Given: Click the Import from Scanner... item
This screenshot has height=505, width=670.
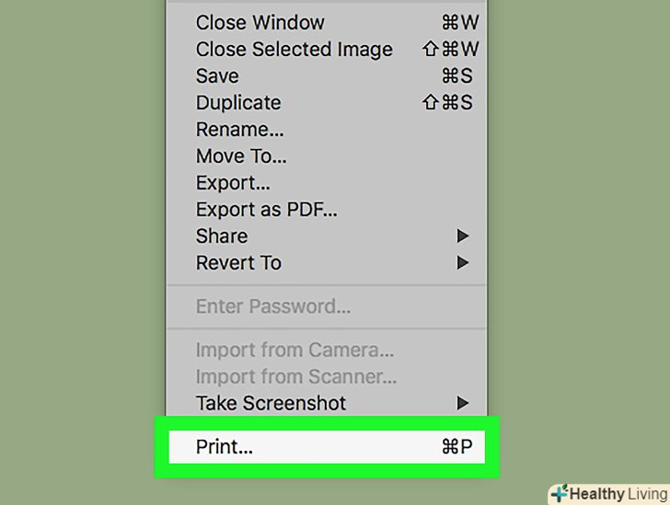Looking at the screenshot, I should pos(296,377).
